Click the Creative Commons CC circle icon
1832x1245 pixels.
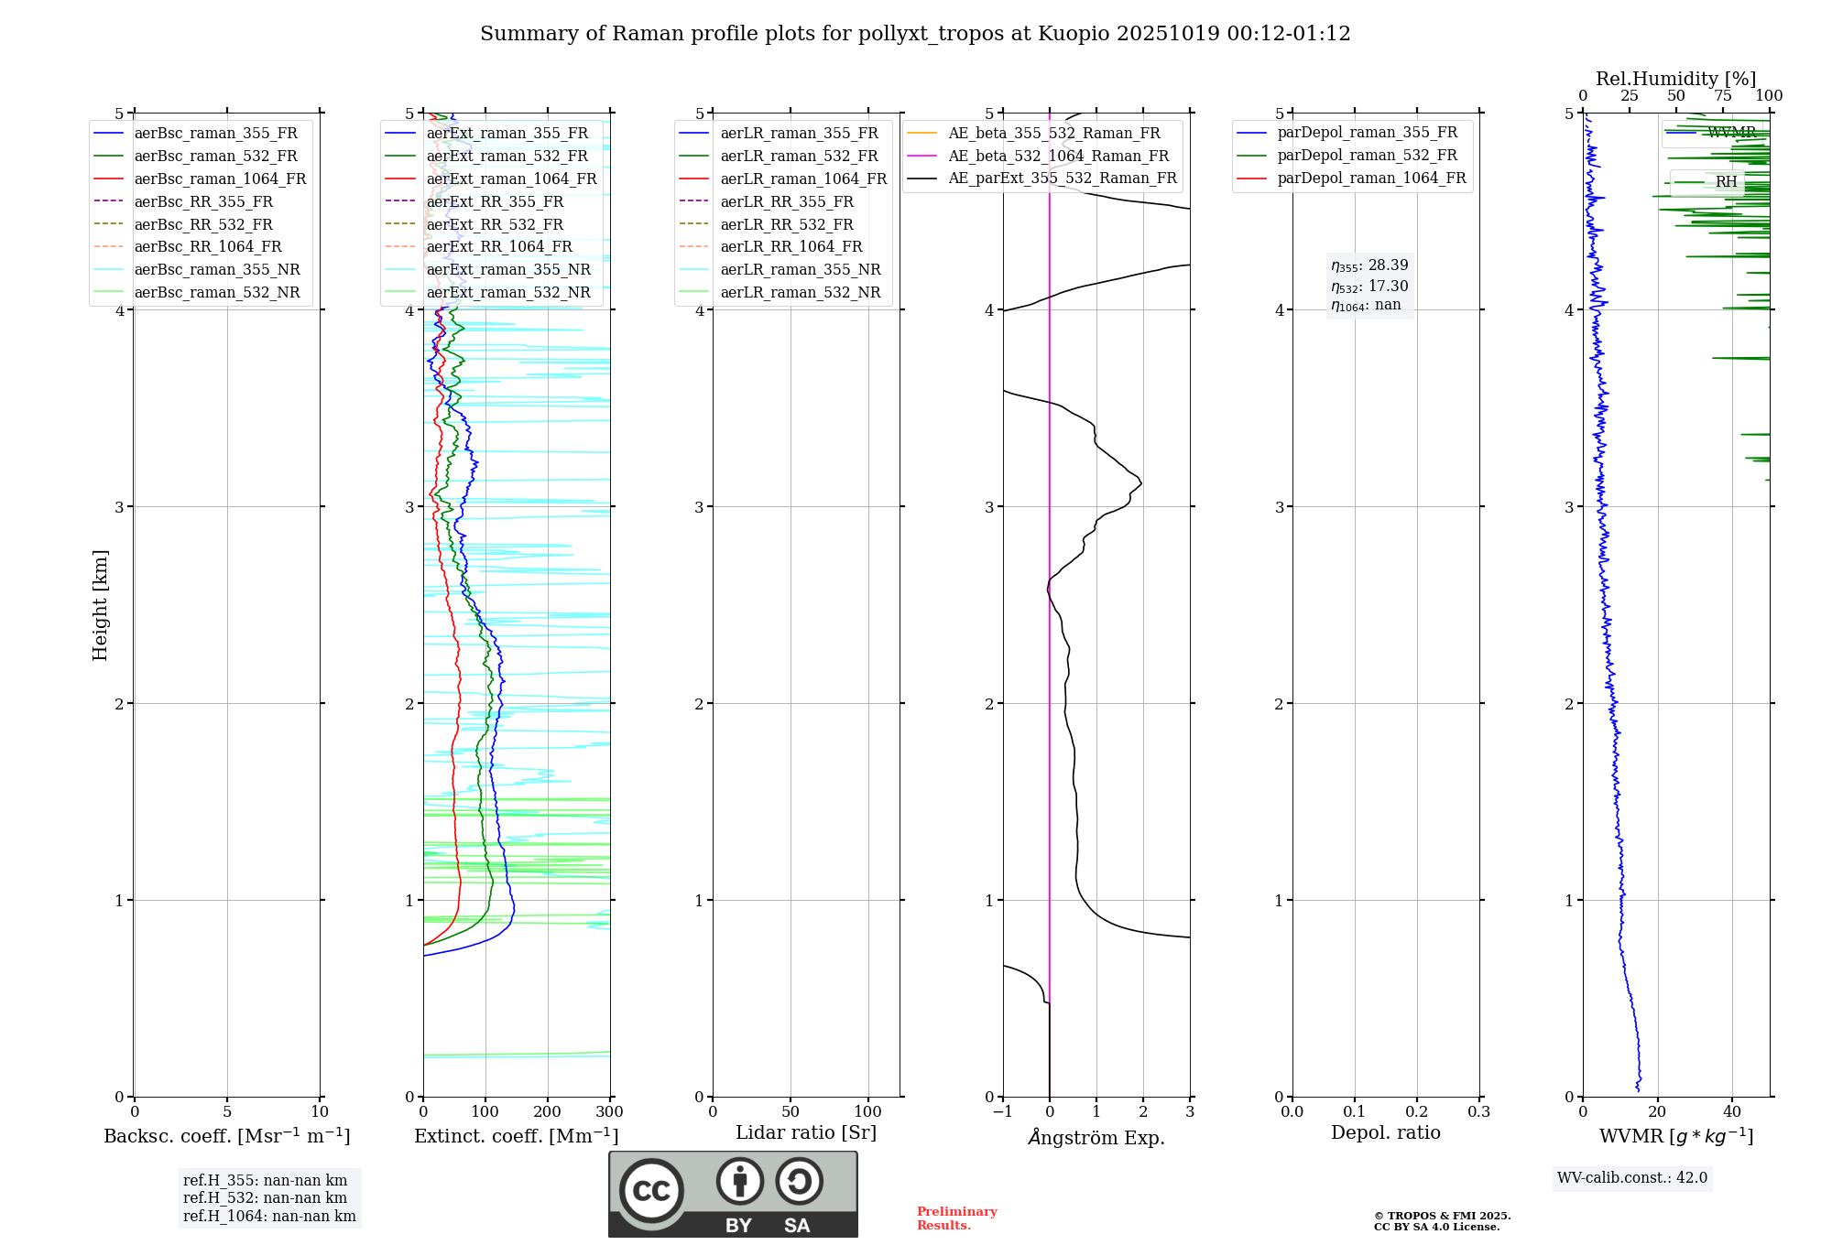[x=651, y=1190]
